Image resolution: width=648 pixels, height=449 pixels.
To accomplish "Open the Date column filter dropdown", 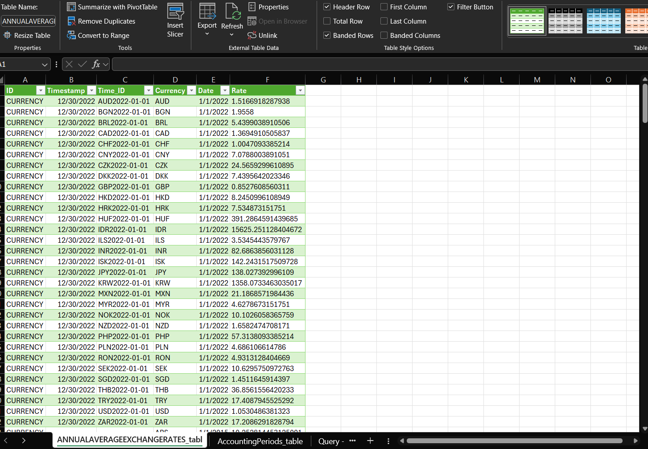I will pos(225,90).
